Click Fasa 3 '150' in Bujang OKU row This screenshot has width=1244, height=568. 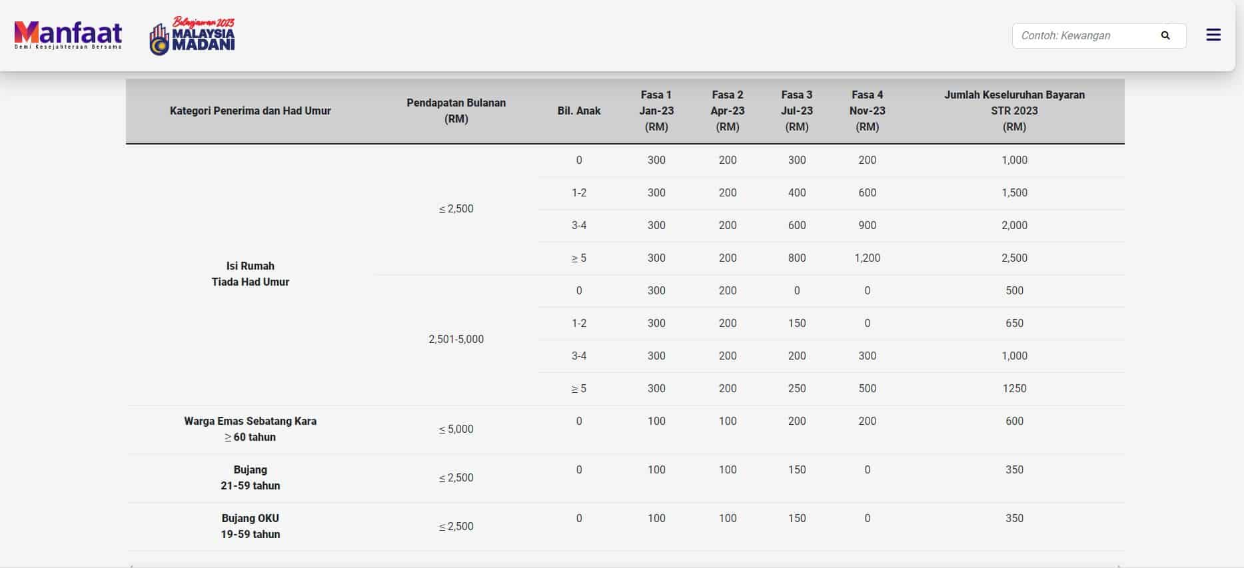[797, 518]
